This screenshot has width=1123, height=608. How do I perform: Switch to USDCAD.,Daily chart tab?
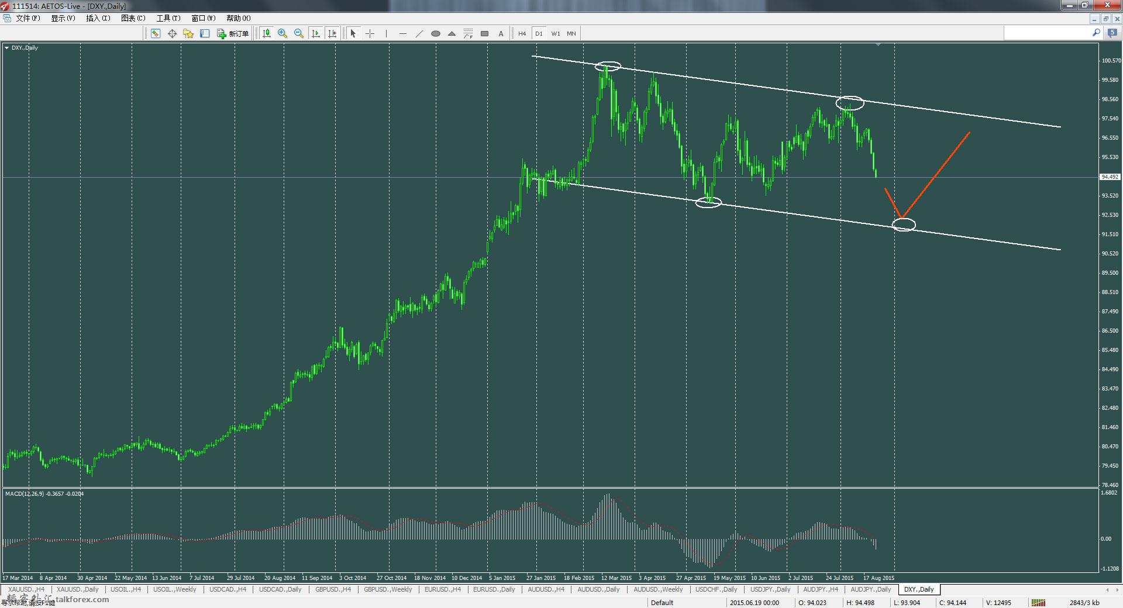(280, 589)
